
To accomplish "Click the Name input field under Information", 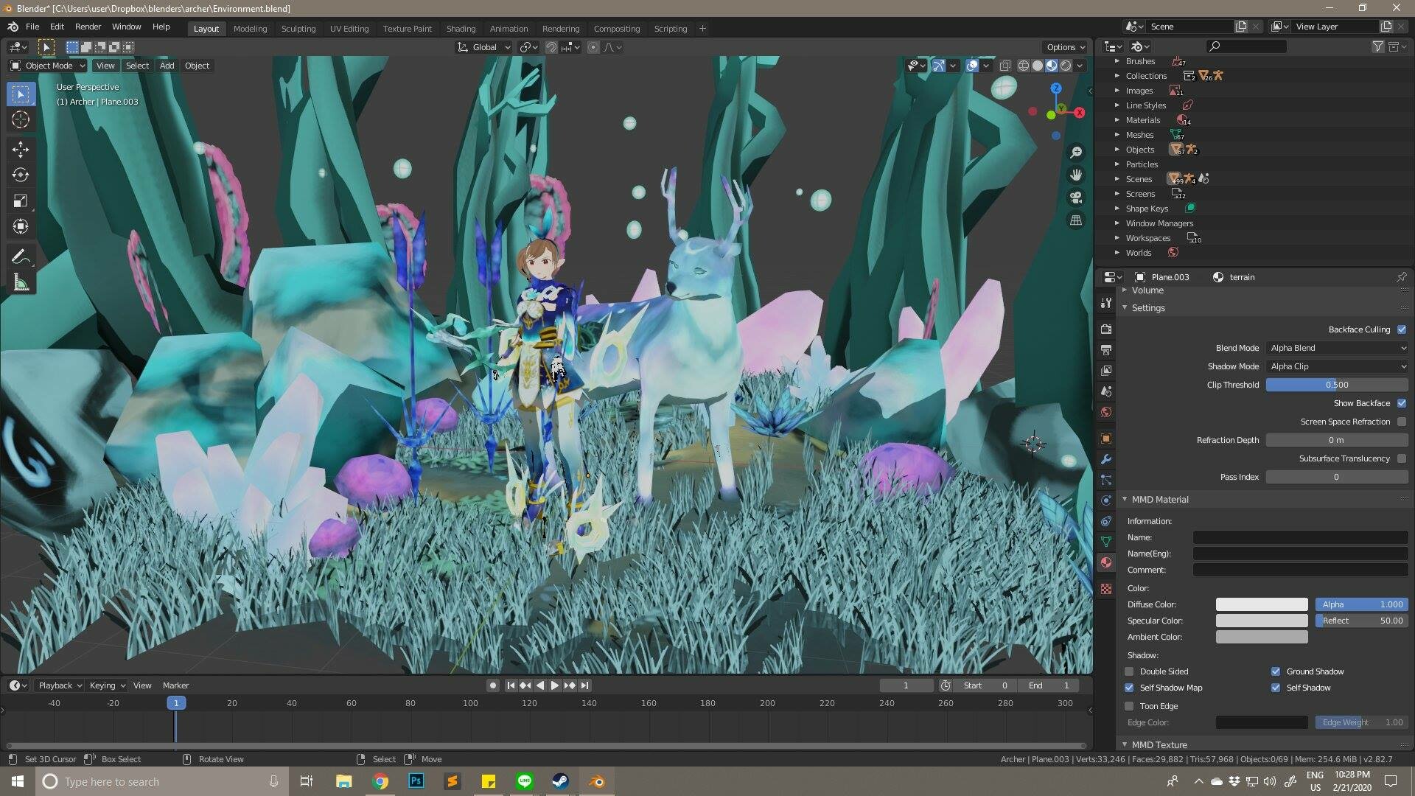I will coord(1300,537).
